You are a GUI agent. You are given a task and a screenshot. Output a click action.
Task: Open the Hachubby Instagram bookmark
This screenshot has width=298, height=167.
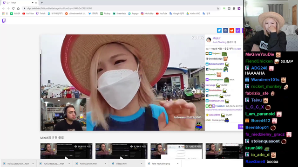click(x=147, y=13)
